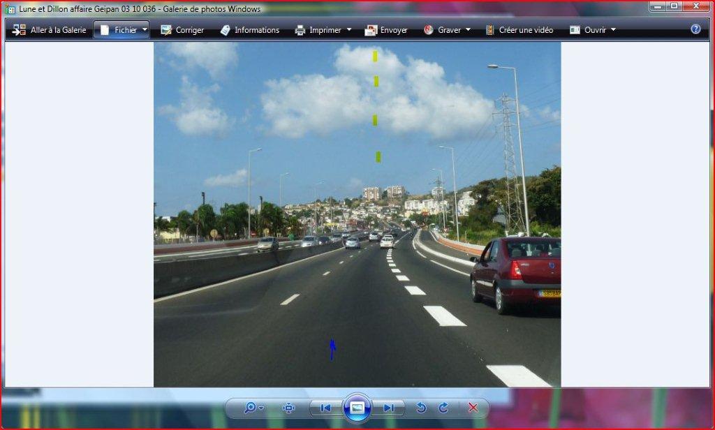Show the Informations panel
The width and height of the screenshot is (715, 430).
coord(249,30)
